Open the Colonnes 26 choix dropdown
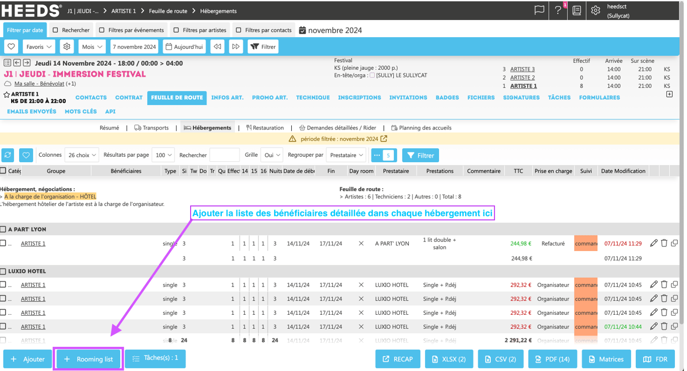The width and height of the screenshot is (687, 371). 81,155
